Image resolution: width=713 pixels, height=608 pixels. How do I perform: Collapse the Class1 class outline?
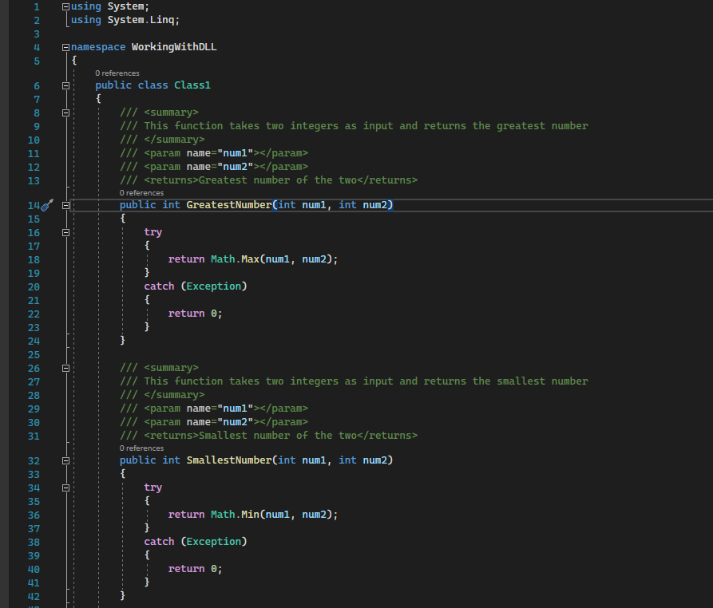click(x=65, y=85)
